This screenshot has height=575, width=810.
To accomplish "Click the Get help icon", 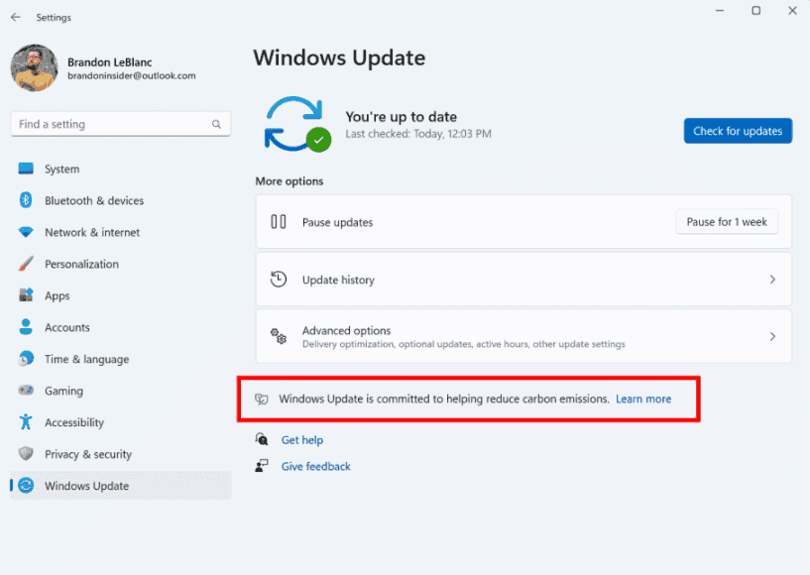I will 262,439.
